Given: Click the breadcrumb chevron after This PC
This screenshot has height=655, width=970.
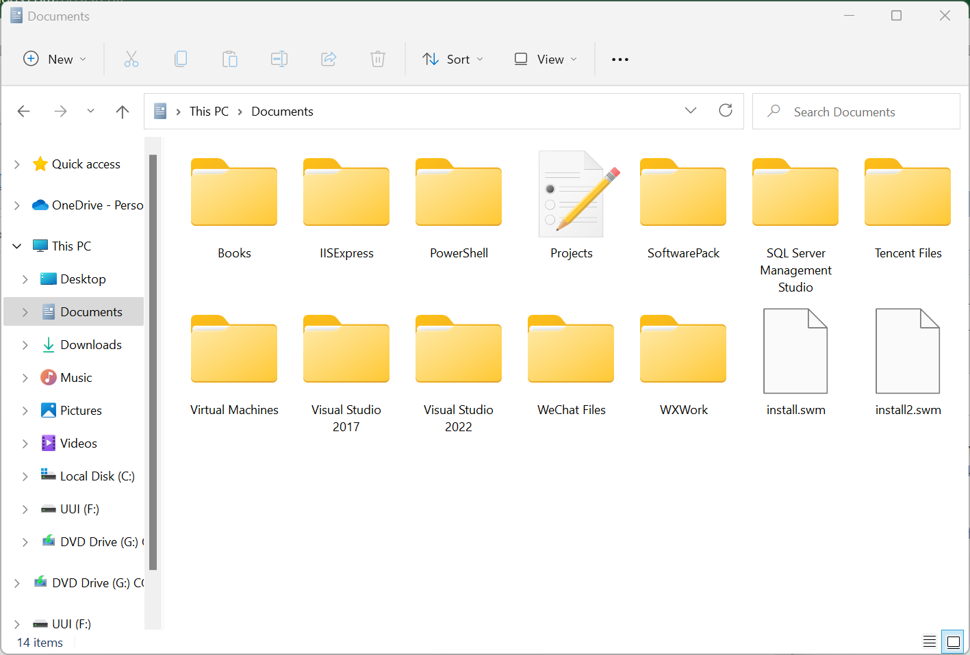Looking at the screenshot, I should point(240,112).
